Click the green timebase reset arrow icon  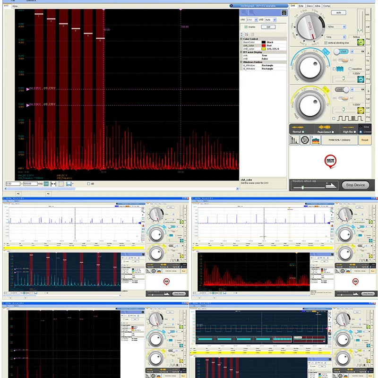[361, 43]
